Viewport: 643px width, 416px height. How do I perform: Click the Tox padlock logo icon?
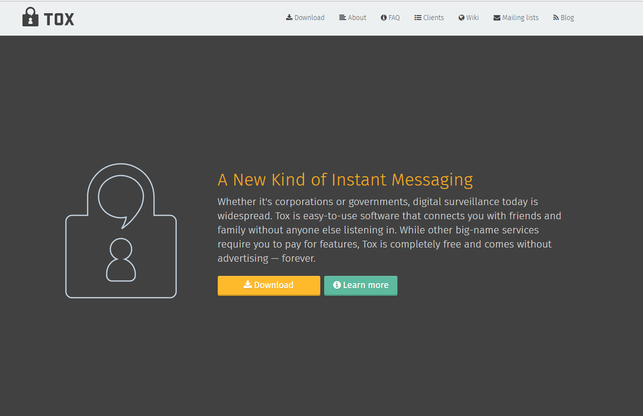tap(30, 18)
